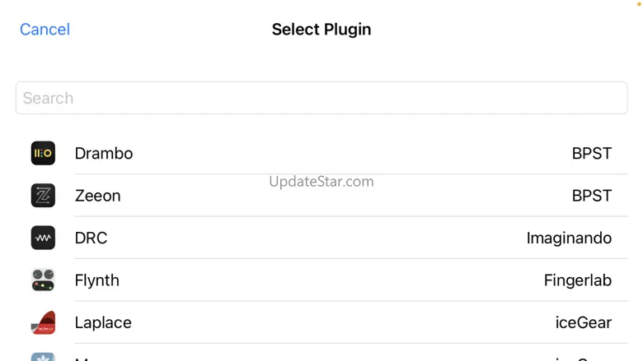Tap the Fingerlab developer name

[577, 280]
